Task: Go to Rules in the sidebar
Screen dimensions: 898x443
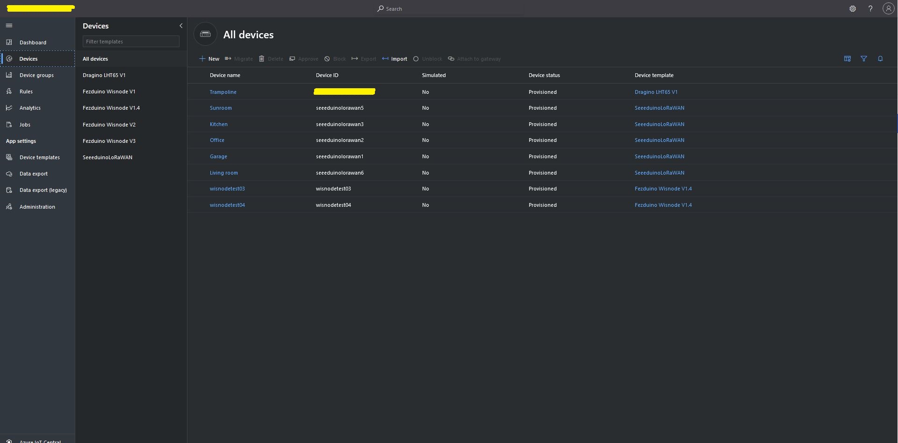Action: [x=26, y=91]
